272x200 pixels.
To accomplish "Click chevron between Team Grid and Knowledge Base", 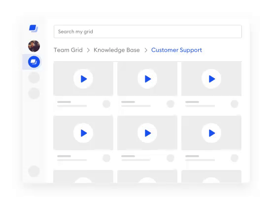I will click(88, 50).
